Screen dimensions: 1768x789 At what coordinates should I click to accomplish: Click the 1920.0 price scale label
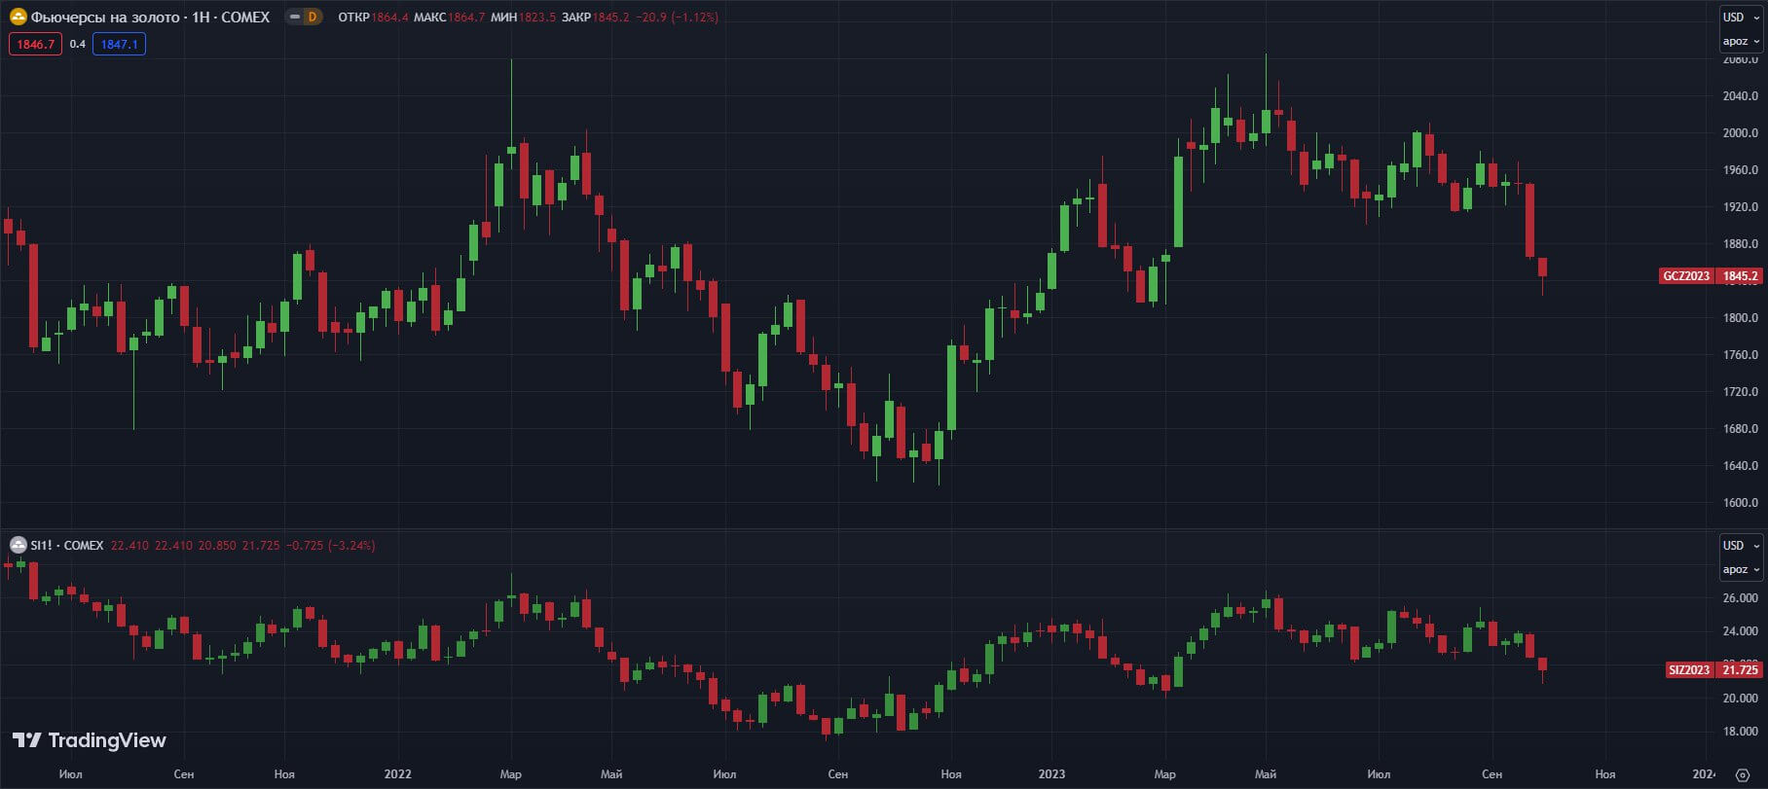[x=1741, y=206]
